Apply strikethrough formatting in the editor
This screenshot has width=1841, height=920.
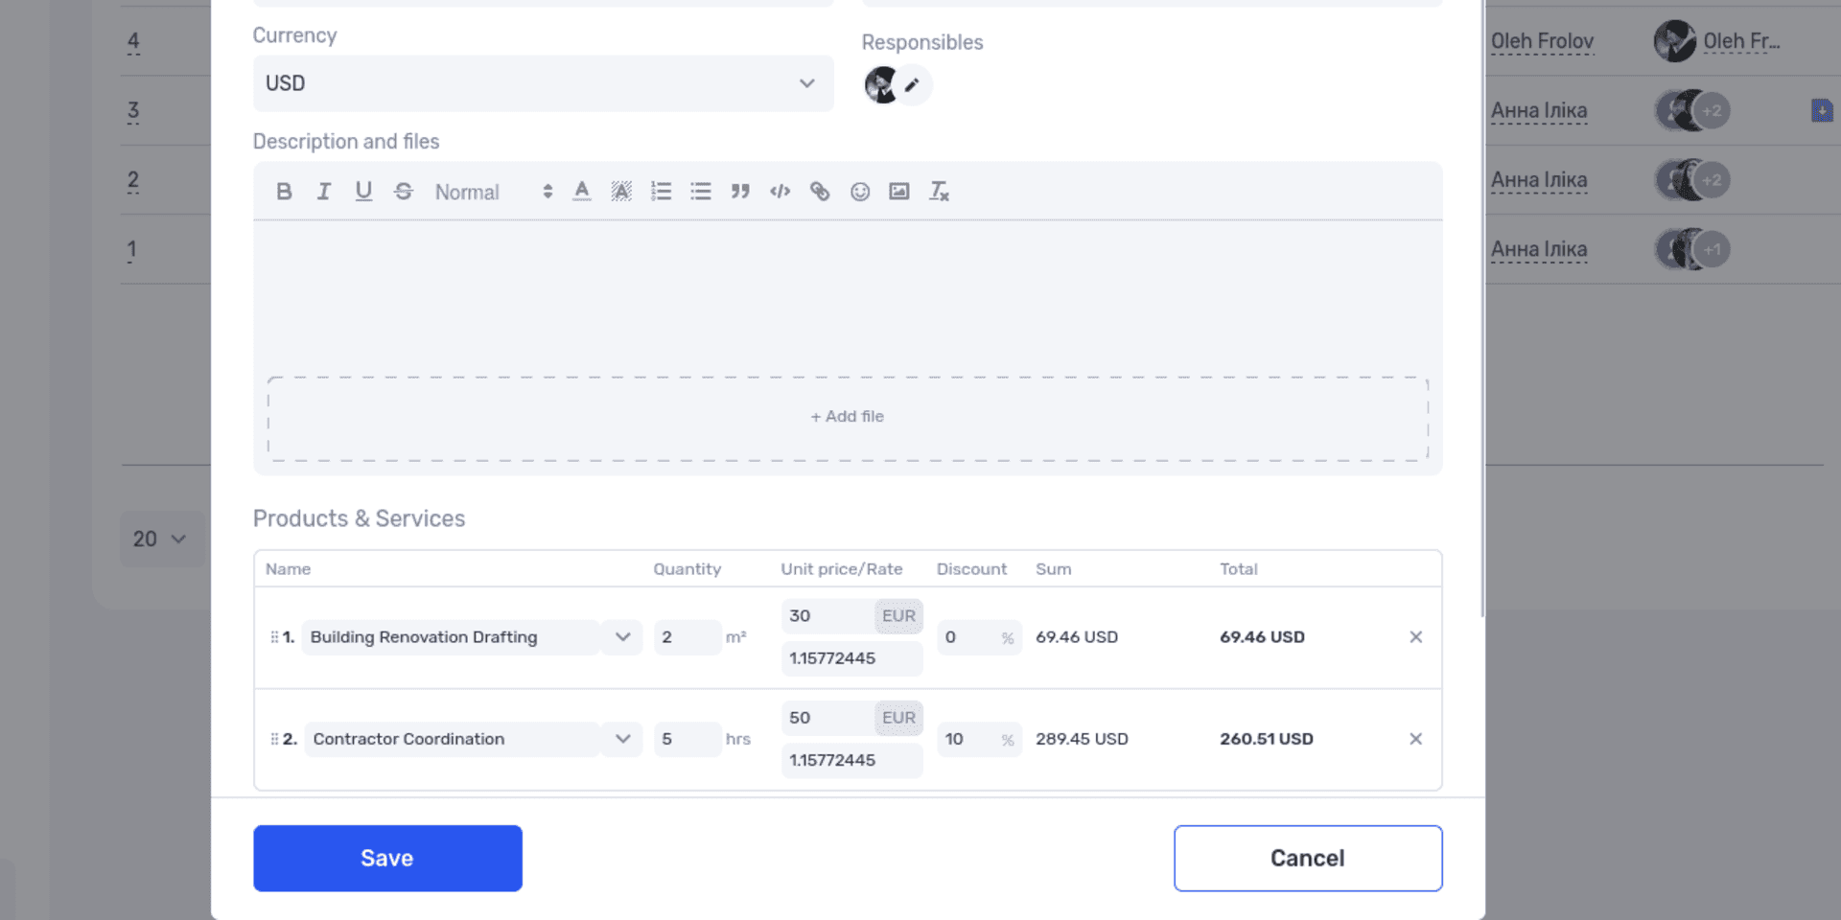(404, 192)
